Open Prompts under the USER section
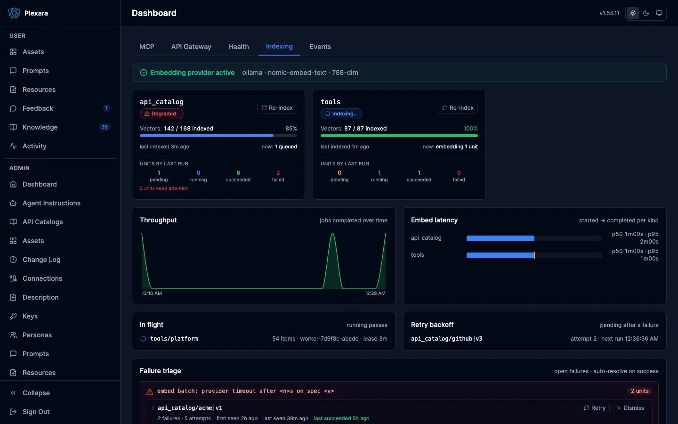Viewport: 678px width, 424px height. 60,71
